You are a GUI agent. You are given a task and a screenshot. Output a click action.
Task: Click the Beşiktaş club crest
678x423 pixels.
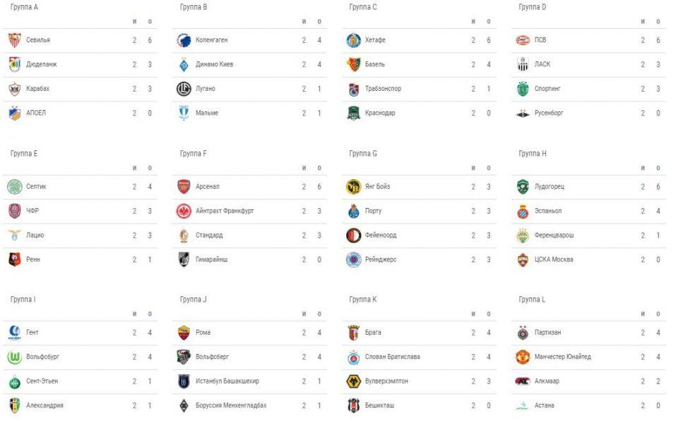point(354,405)
